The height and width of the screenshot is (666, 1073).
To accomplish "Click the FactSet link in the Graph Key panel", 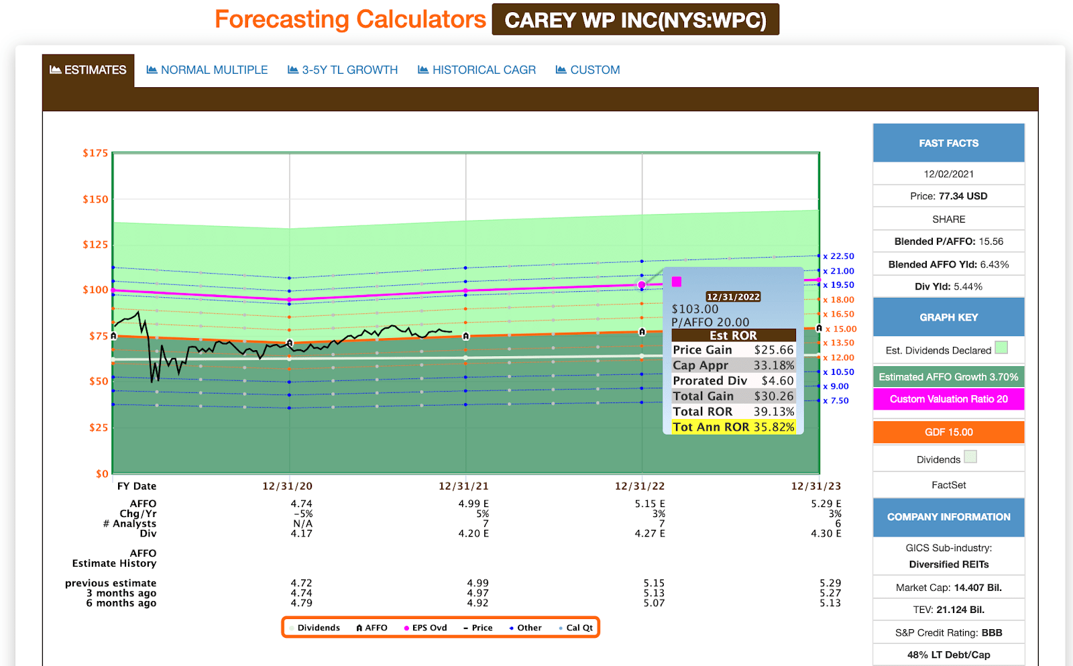I will pyautogui.click(x=948, y=484).
